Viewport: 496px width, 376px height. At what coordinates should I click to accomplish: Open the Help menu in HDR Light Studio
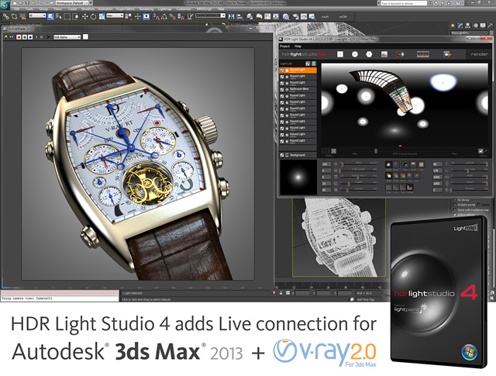pyautogui.click(x=298, y=47)
